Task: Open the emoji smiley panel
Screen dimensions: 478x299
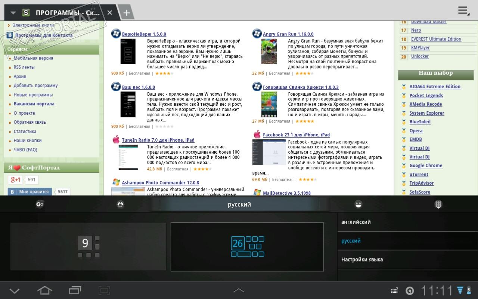Action: [358, 204]
